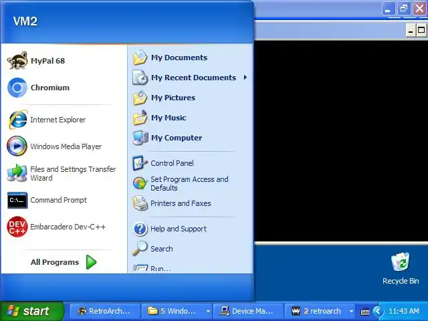
Task: Choose Control Panel text entry
Action: click(x=172, y=163)
